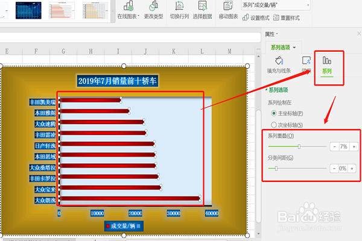
Task: Click axis value 20000
Action: click(x=135, y=213)
